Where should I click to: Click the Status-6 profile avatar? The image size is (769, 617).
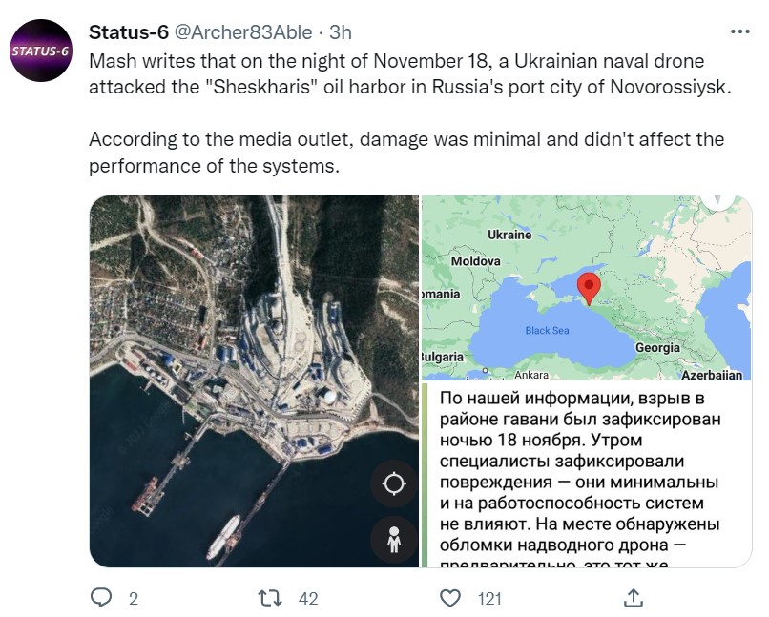pos(40,51)
